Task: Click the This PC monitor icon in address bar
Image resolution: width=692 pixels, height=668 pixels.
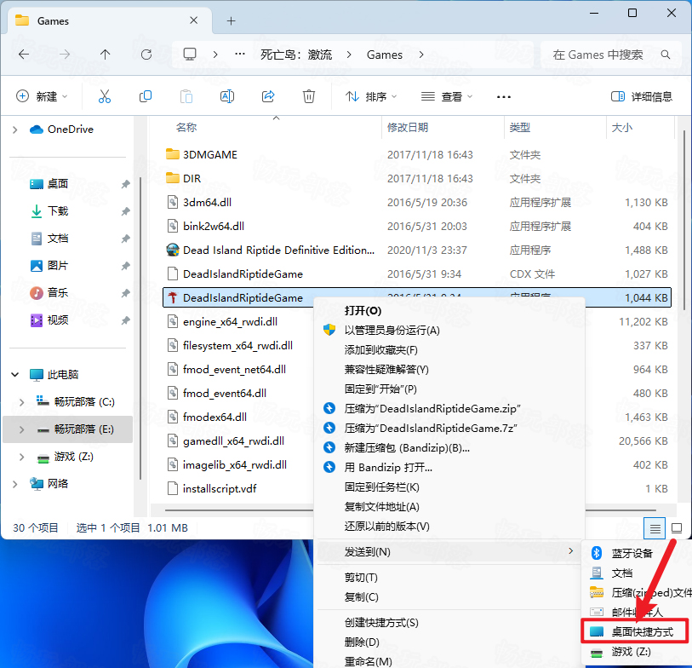Action: pyautogui.click(x=190, y=55)
